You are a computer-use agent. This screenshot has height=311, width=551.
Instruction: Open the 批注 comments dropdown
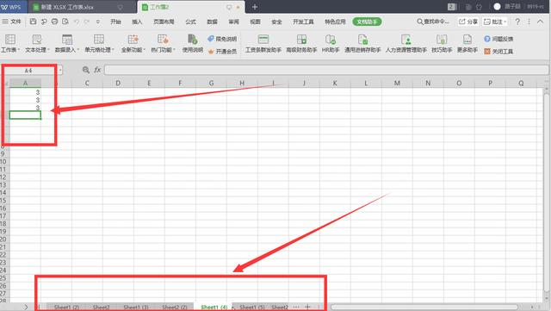(x=496, y=22)
